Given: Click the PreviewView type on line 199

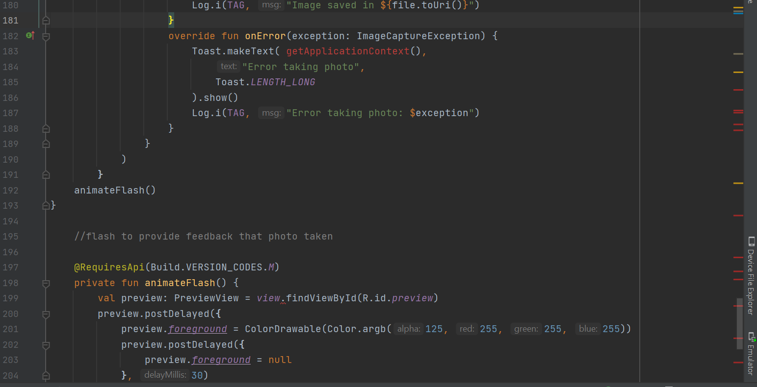Looking at the screenshot, I should pyautogui.click(x=207, y=298).
